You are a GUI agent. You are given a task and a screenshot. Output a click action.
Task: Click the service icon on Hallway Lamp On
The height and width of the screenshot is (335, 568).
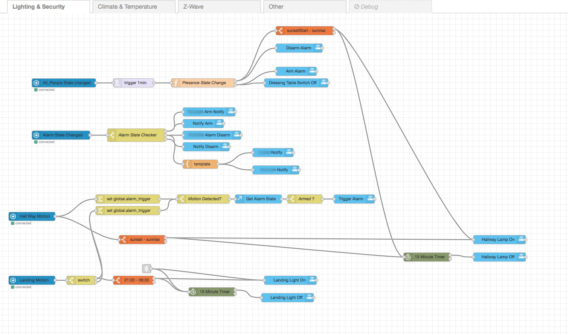click(x=521, y=240)
